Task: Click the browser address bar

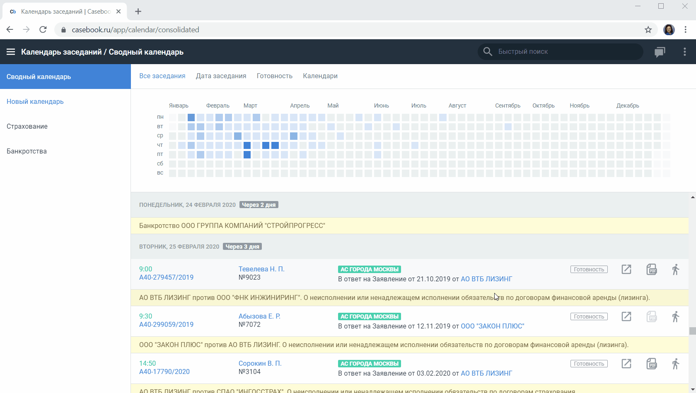Action: (356, 30)
